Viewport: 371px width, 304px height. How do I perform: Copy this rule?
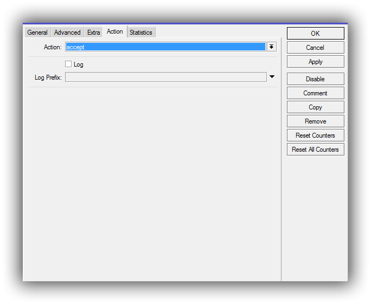click(315, 107)
